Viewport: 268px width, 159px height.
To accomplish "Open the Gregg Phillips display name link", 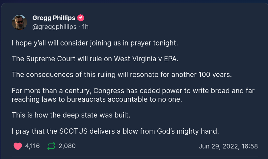I will (54, 18).
